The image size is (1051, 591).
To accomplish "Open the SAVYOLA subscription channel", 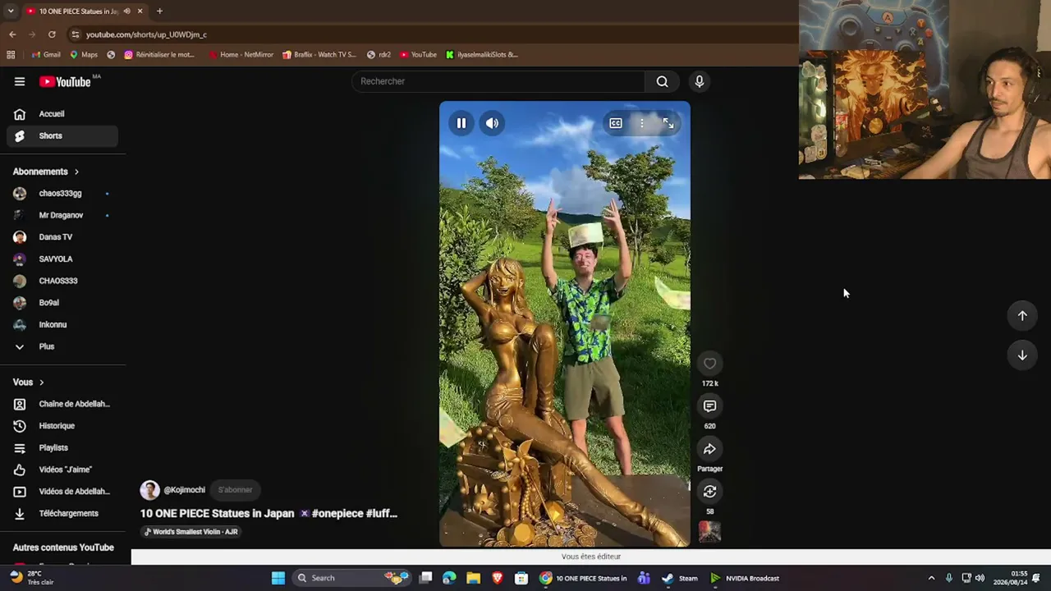I will click(62, 259).
